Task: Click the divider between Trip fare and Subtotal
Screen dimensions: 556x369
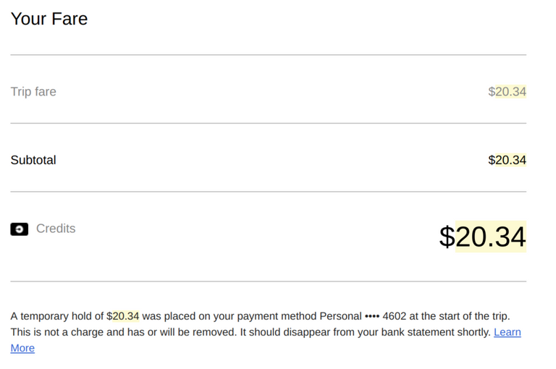Action: click(x=268, y=123)
